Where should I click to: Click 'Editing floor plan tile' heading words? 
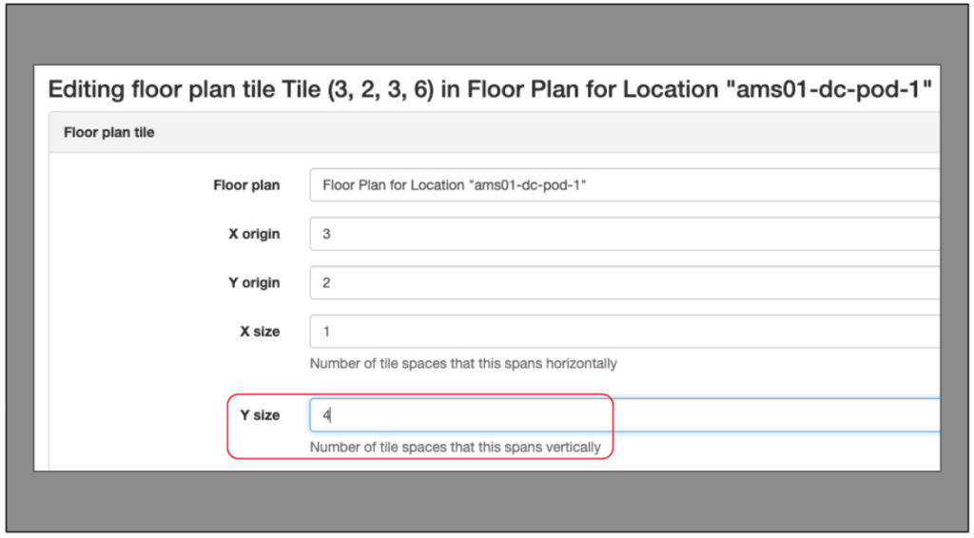click(162, 90)
